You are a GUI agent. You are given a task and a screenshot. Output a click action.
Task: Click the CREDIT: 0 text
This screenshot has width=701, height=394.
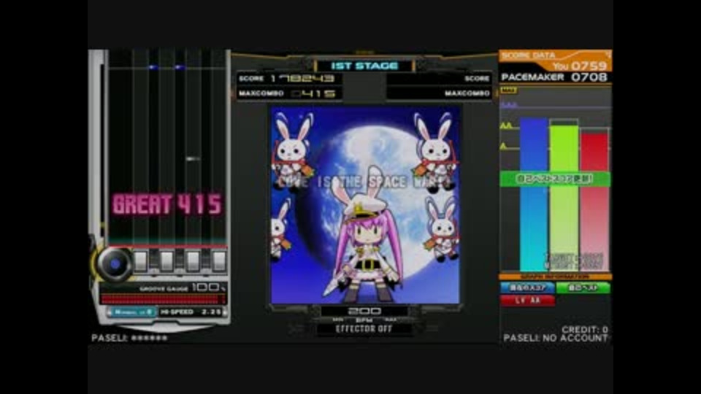(585, 330)
